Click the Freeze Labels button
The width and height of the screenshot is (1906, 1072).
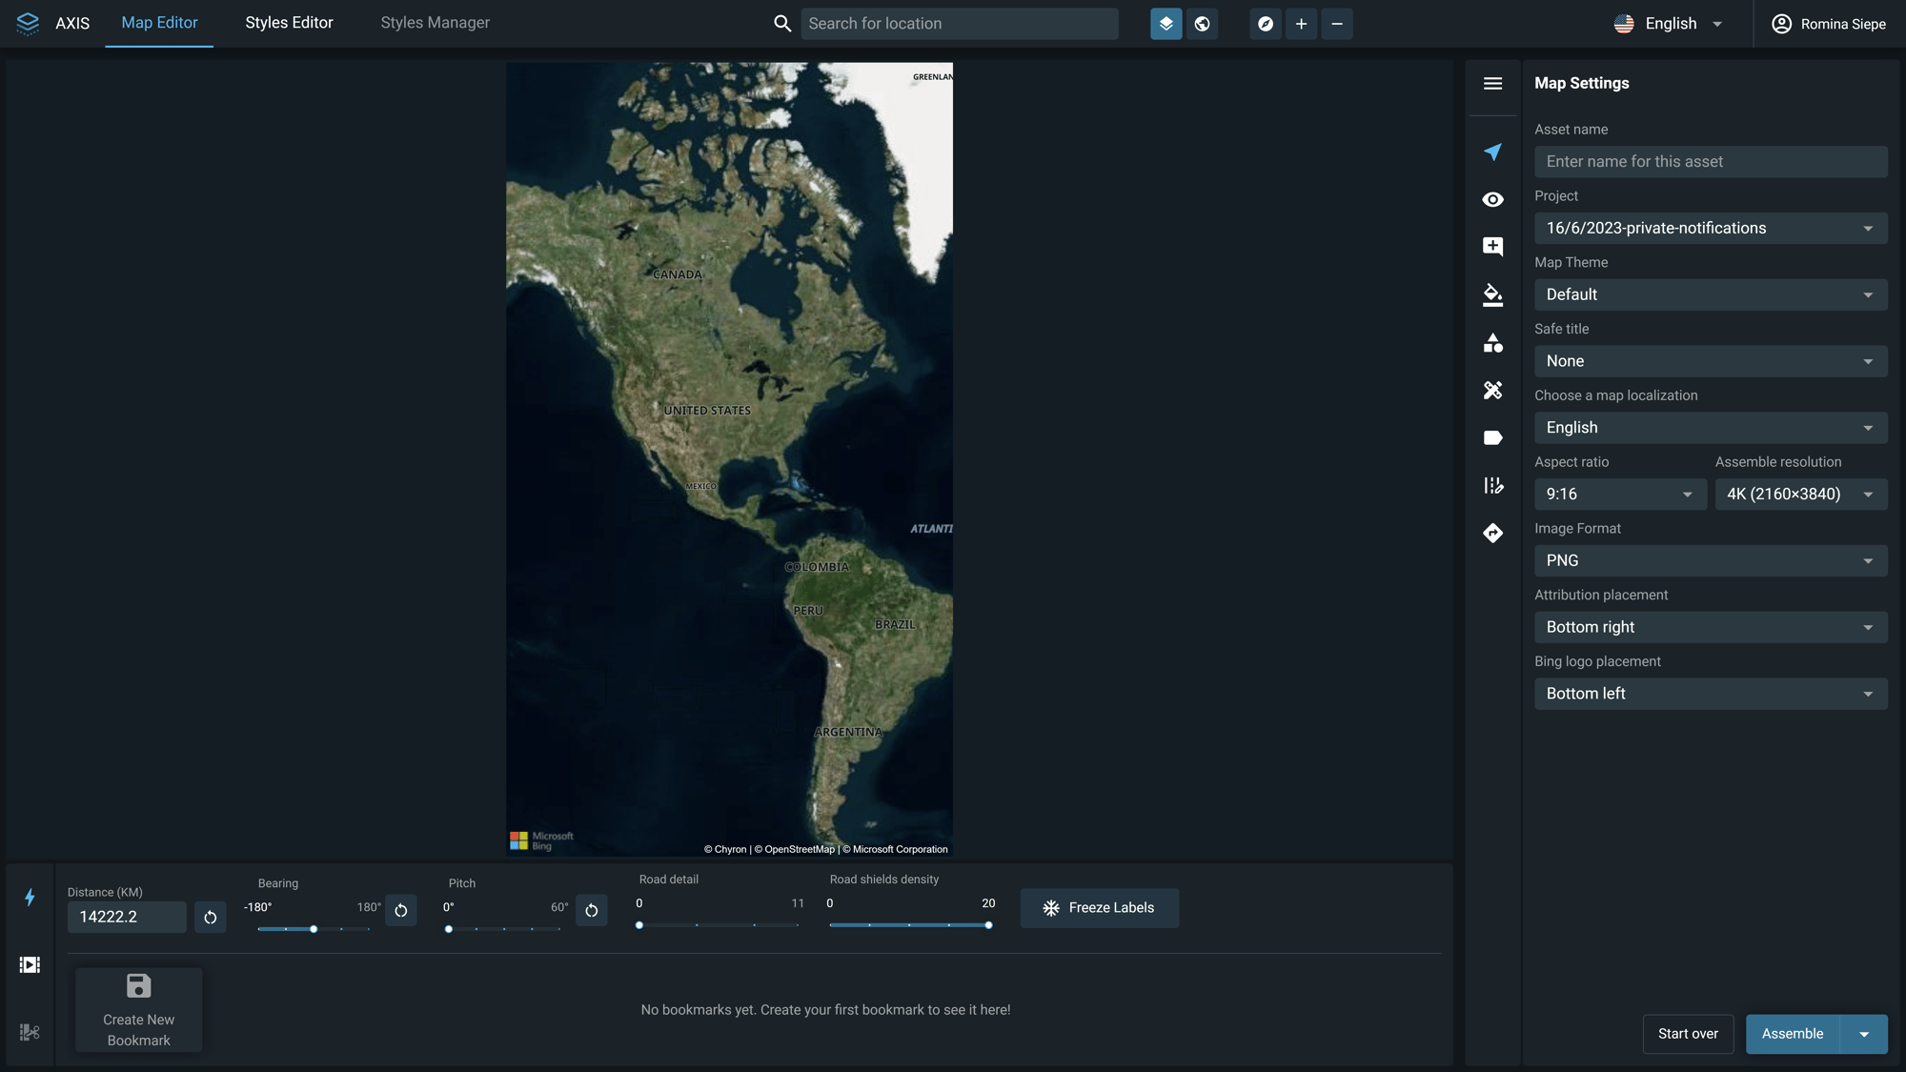click(1099, 908)
